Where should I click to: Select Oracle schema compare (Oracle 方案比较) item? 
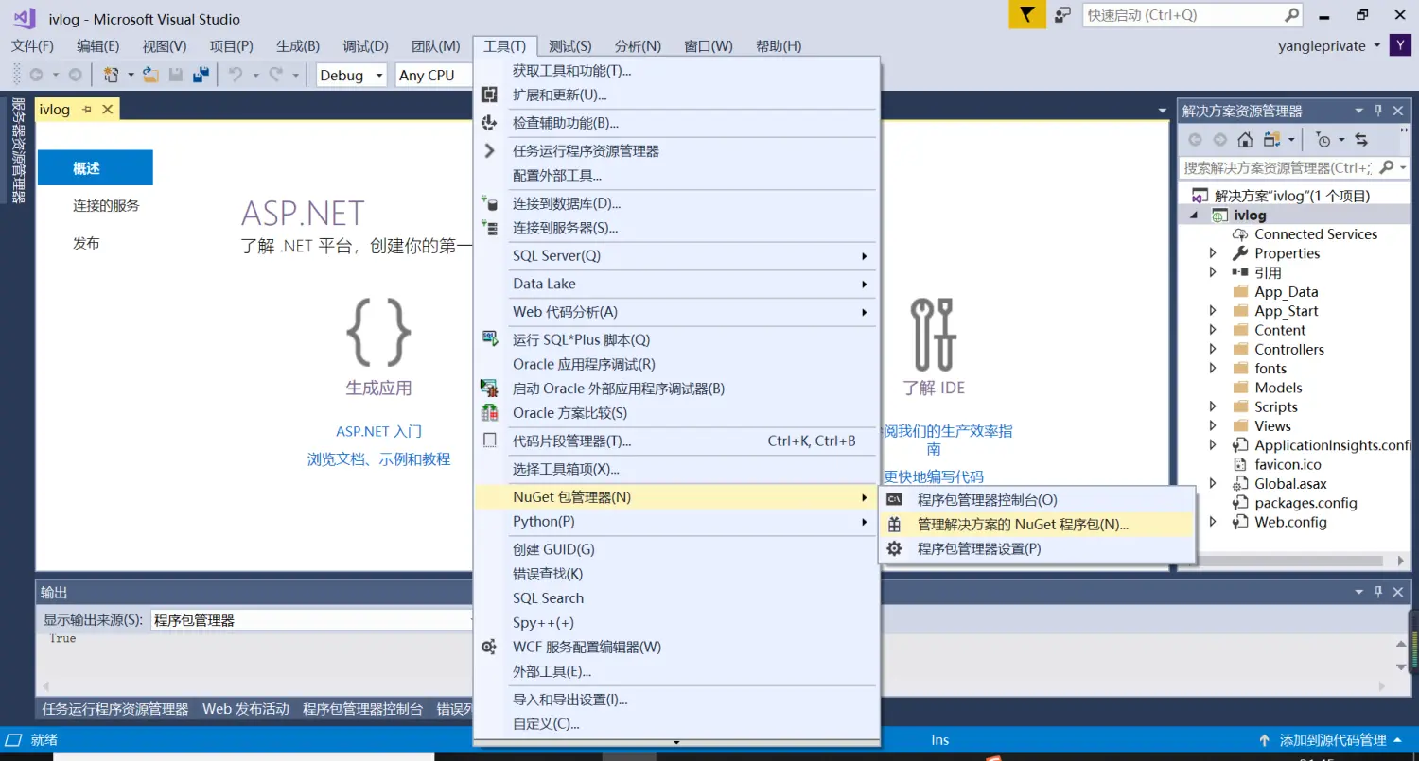pyautogui.click(x=676, y=413)
